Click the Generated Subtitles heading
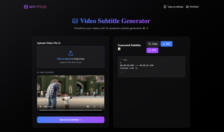 tap(129, 45)
